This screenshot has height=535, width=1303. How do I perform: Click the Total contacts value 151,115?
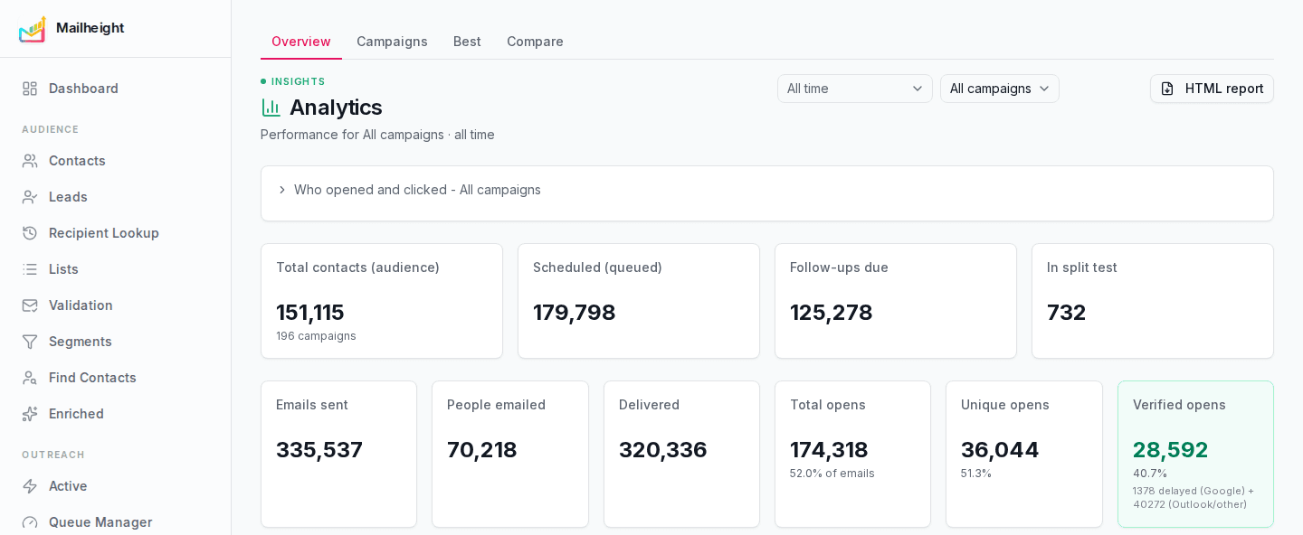[310, 313]
